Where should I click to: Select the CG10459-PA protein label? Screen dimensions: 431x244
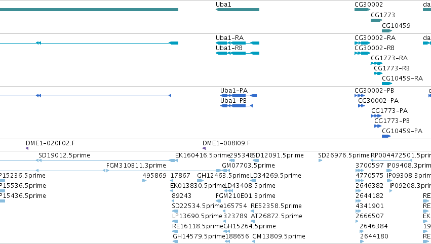(x=402, y=131)
